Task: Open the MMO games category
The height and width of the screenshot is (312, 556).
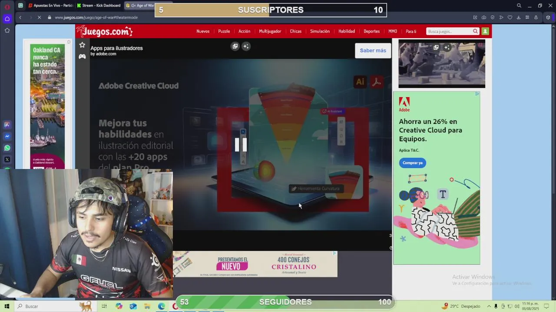Action: [x=393, y=31]
